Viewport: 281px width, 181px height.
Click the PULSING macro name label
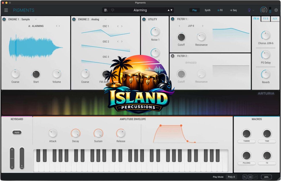246,163
